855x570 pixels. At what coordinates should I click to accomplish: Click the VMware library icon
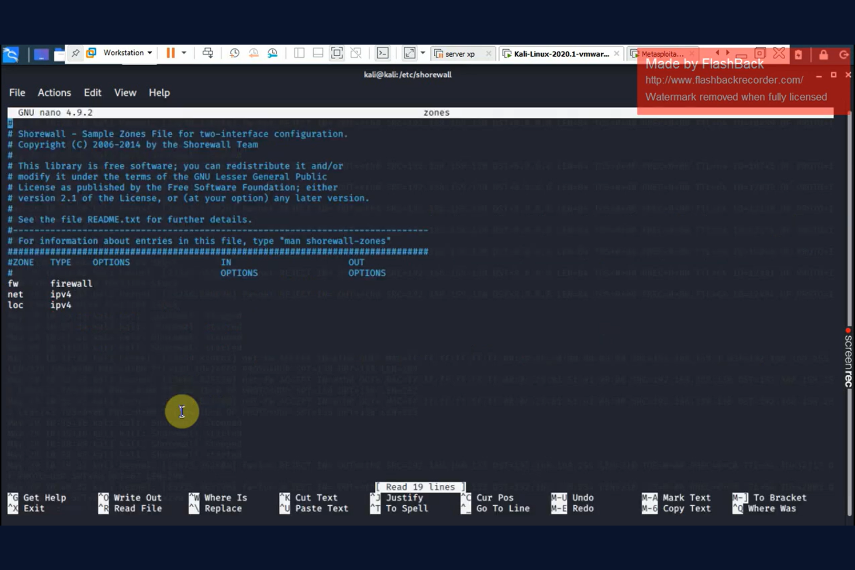(x=91, y=53)
